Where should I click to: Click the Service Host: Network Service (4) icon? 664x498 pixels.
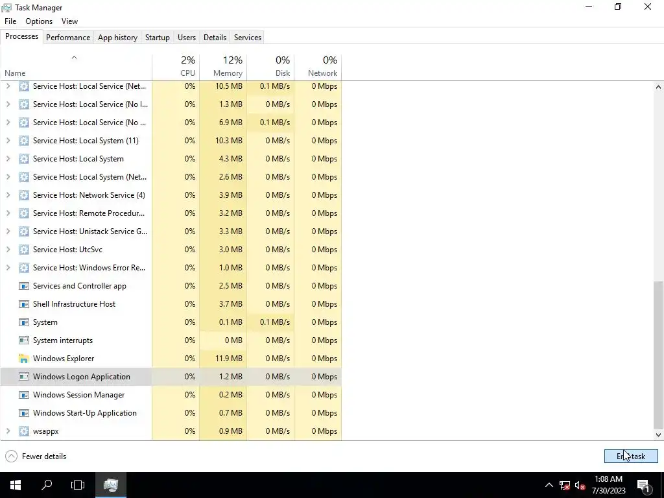(x=24, y=195)
